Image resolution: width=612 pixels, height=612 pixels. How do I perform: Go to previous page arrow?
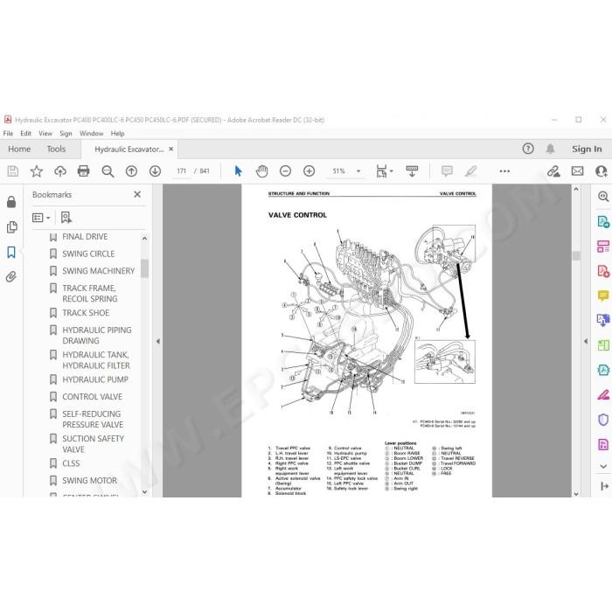[131, 171]
